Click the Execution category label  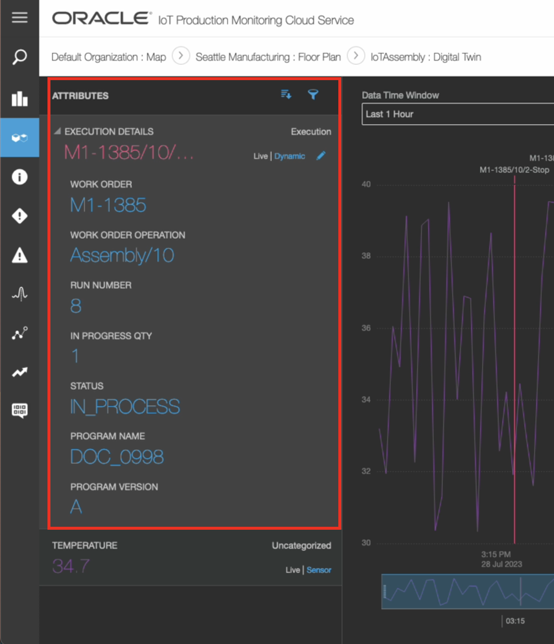pyautogui.click(x=311, y=132)
